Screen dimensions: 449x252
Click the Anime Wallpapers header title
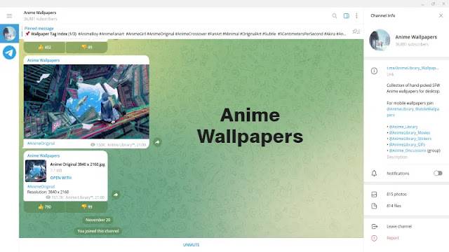tap(40, 13)
